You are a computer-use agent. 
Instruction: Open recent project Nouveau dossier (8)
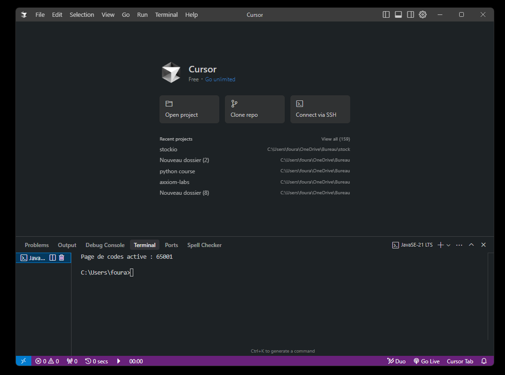255,193
